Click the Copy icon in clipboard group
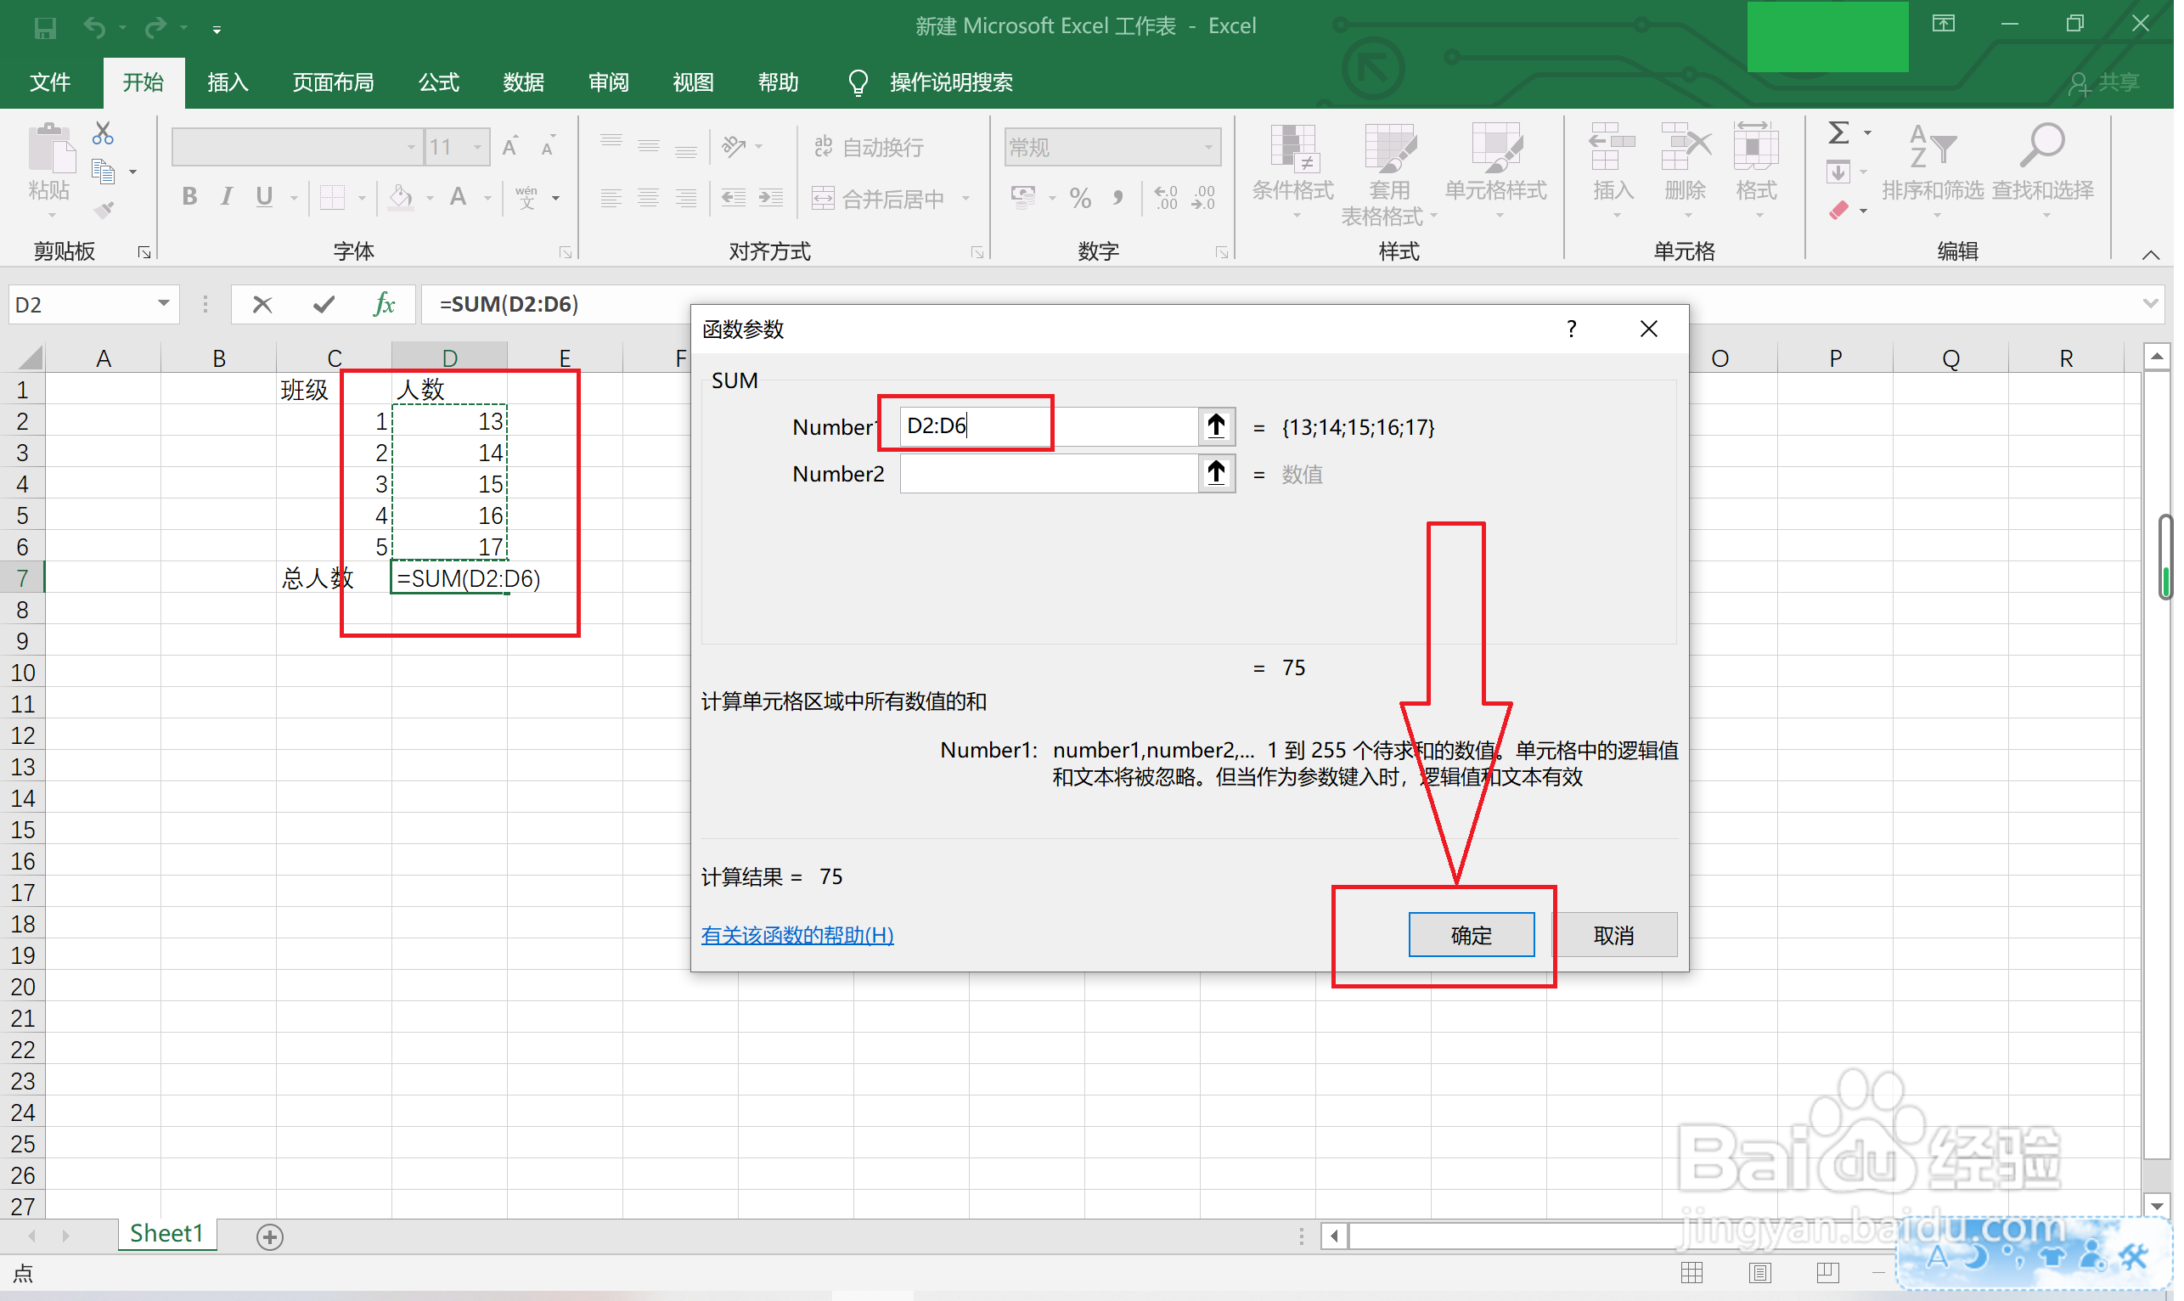Viewport: 2184px width, 1301px height. (104, 172)
